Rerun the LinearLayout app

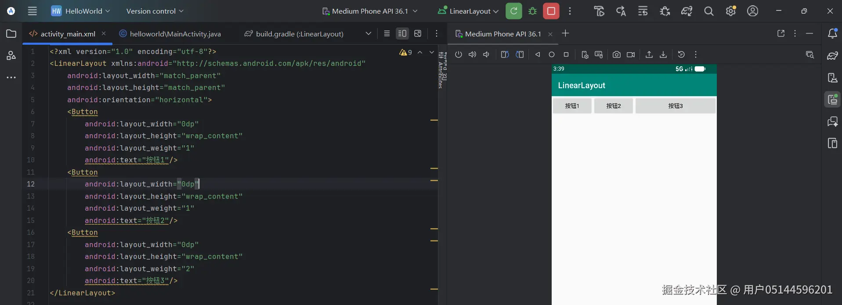514,11
